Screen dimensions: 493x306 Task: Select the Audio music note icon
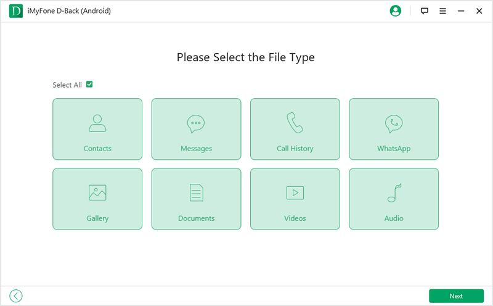coord(394,193)
